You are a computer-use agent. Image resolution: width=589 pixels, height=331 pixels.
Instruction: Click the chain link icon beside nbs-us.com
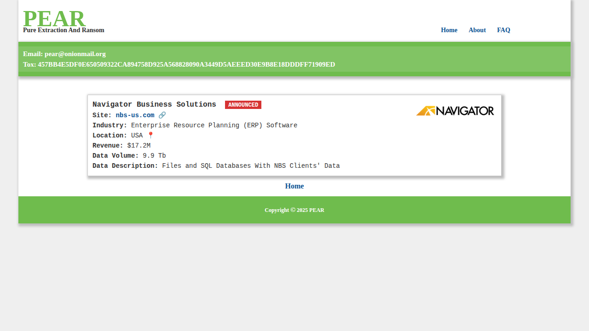pyautogui.click(x=162, y=115)
